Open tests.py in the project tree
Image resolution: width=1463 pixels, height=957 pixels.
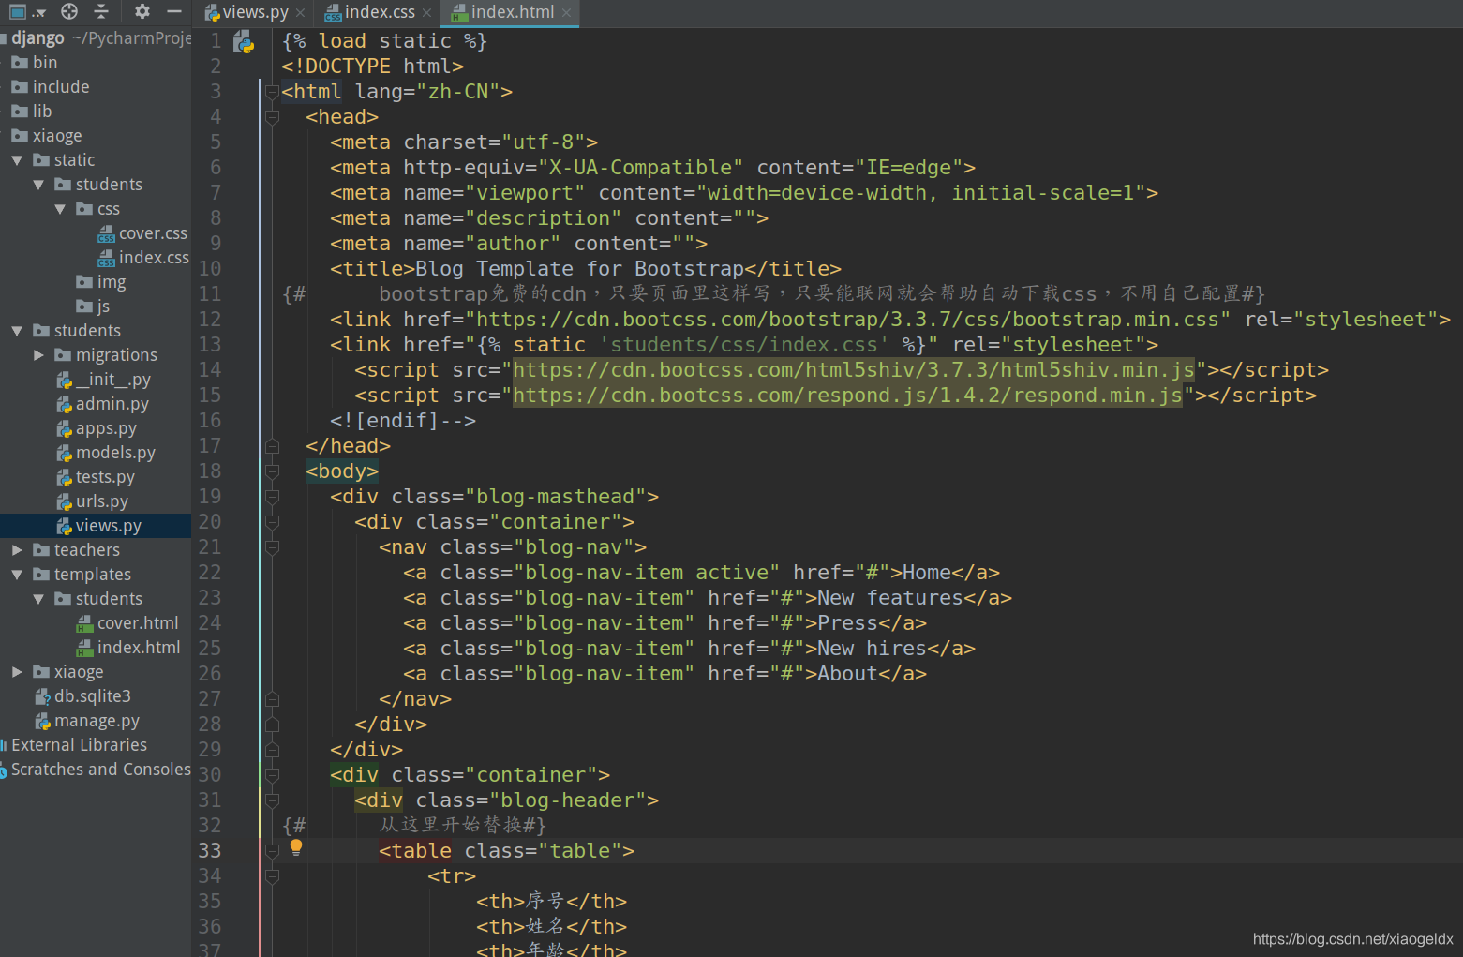96,477
